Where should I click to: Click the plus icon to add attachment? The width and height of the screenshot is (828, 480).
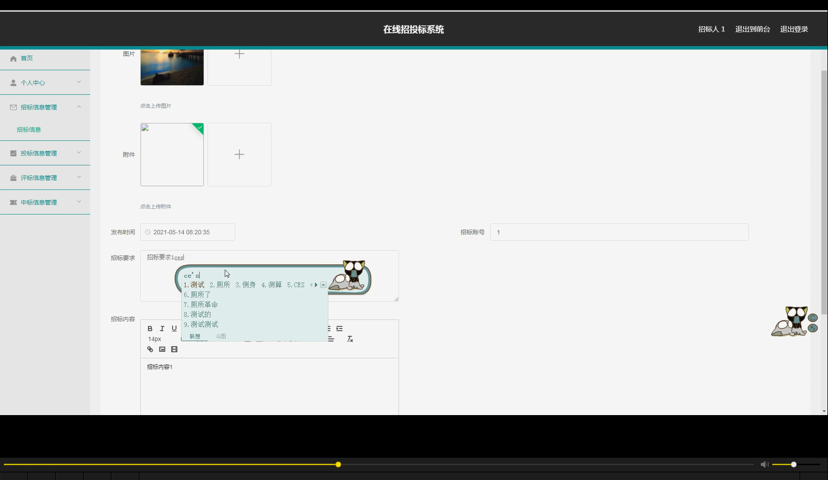click(239, 154)
